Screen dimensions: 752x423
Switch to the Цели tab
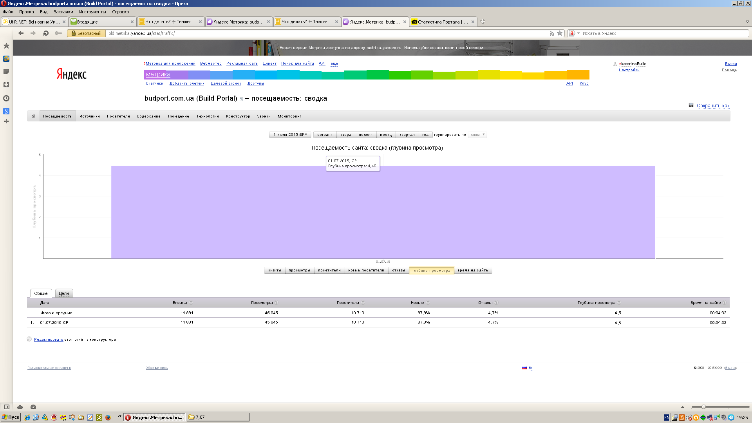pyautogui.click(x=64, y=293)
